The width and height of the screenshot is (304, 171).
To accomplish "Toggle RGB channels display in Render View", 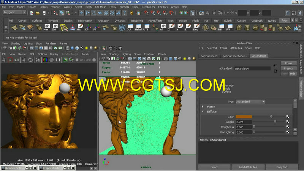I will tap(45, 60).
